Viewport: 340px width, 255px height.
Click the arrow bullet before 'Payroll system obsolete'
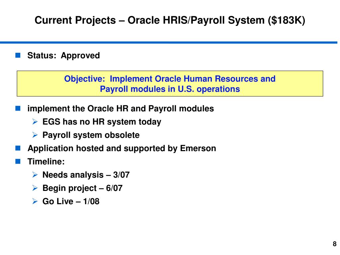point(35,135)
